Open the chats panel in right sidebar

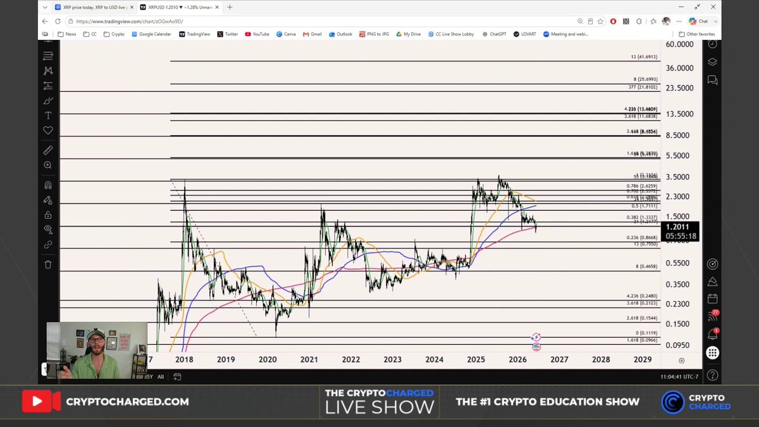tap(713, 80)
